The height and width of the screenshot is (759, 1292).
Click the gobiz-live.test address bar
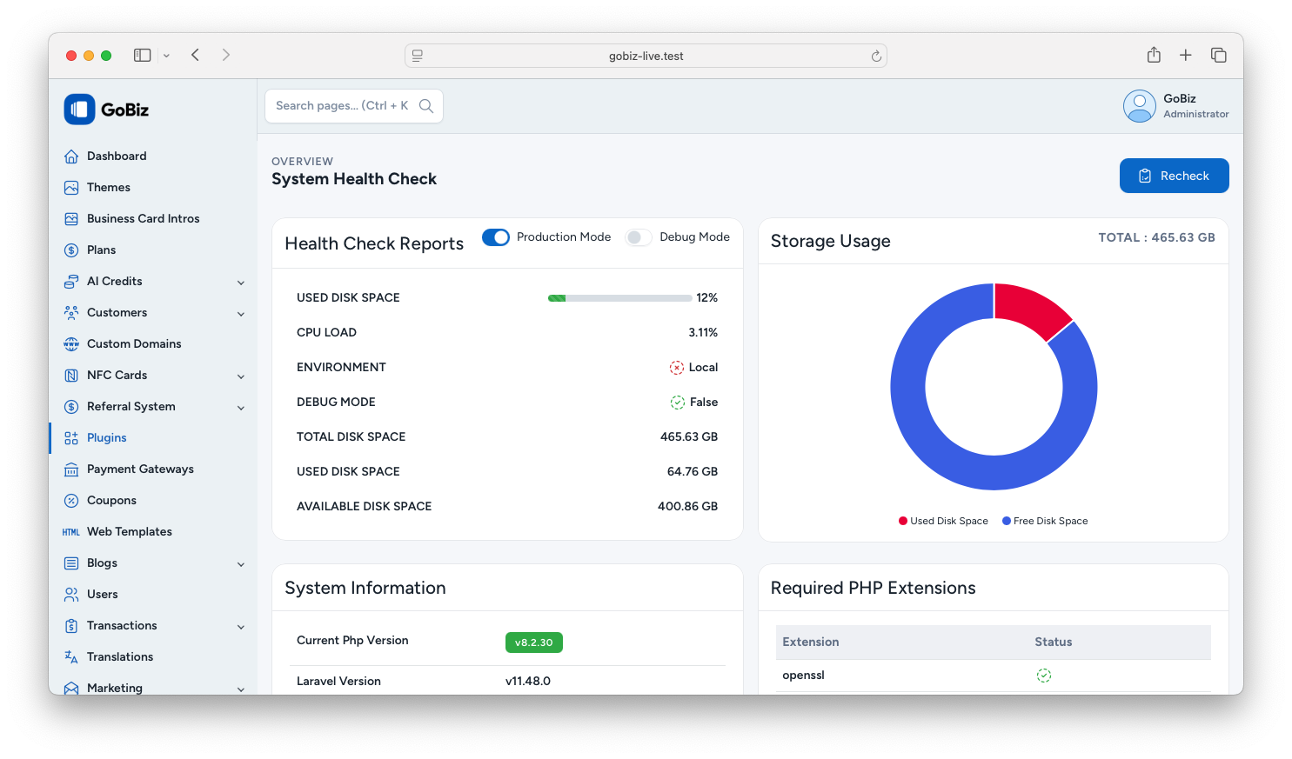click(x=646, y=56)
